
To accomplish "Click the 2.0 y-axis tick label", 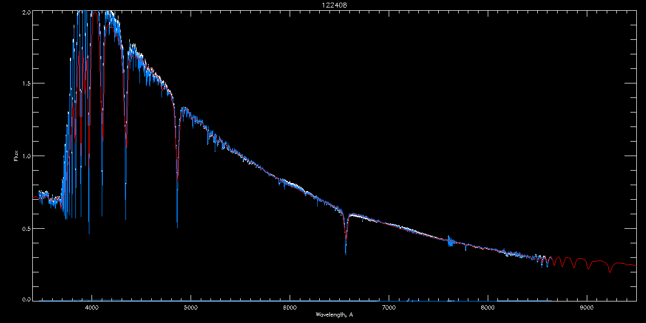I will (25, 11).
